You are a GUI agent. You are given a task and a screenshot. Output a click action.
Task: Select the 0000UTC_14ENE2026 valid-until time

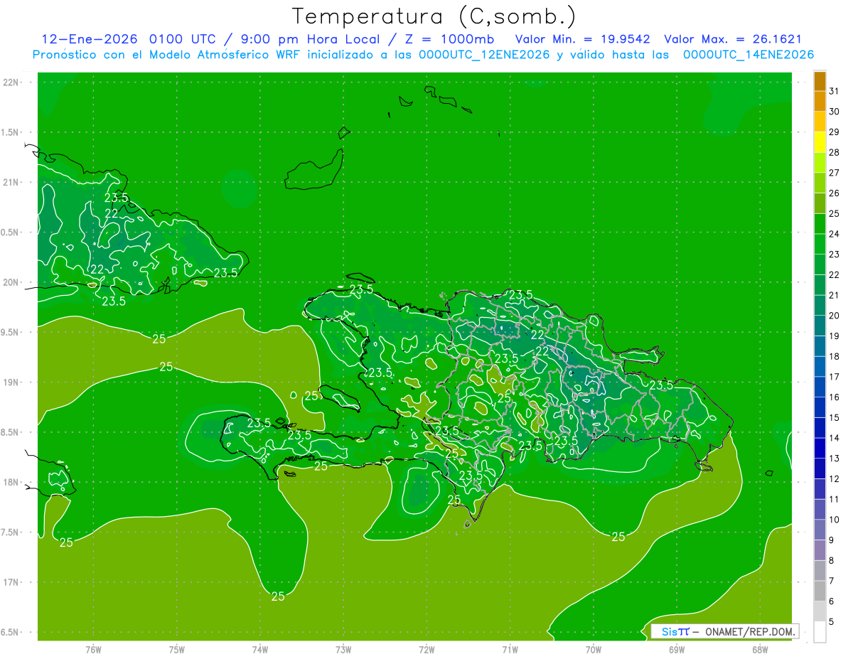[x=749, y=55]
